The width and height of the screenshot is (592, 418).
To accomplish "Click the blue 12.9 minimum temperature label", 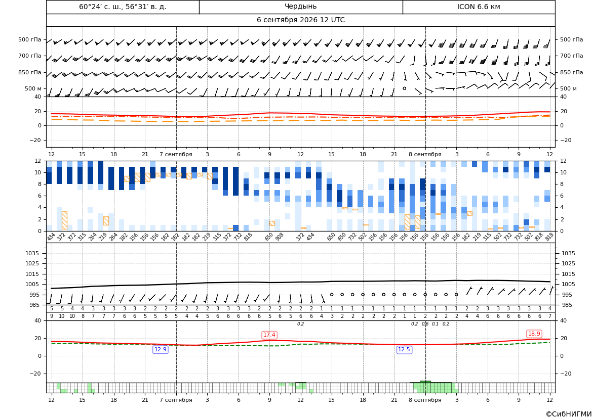I will point(161,349).
